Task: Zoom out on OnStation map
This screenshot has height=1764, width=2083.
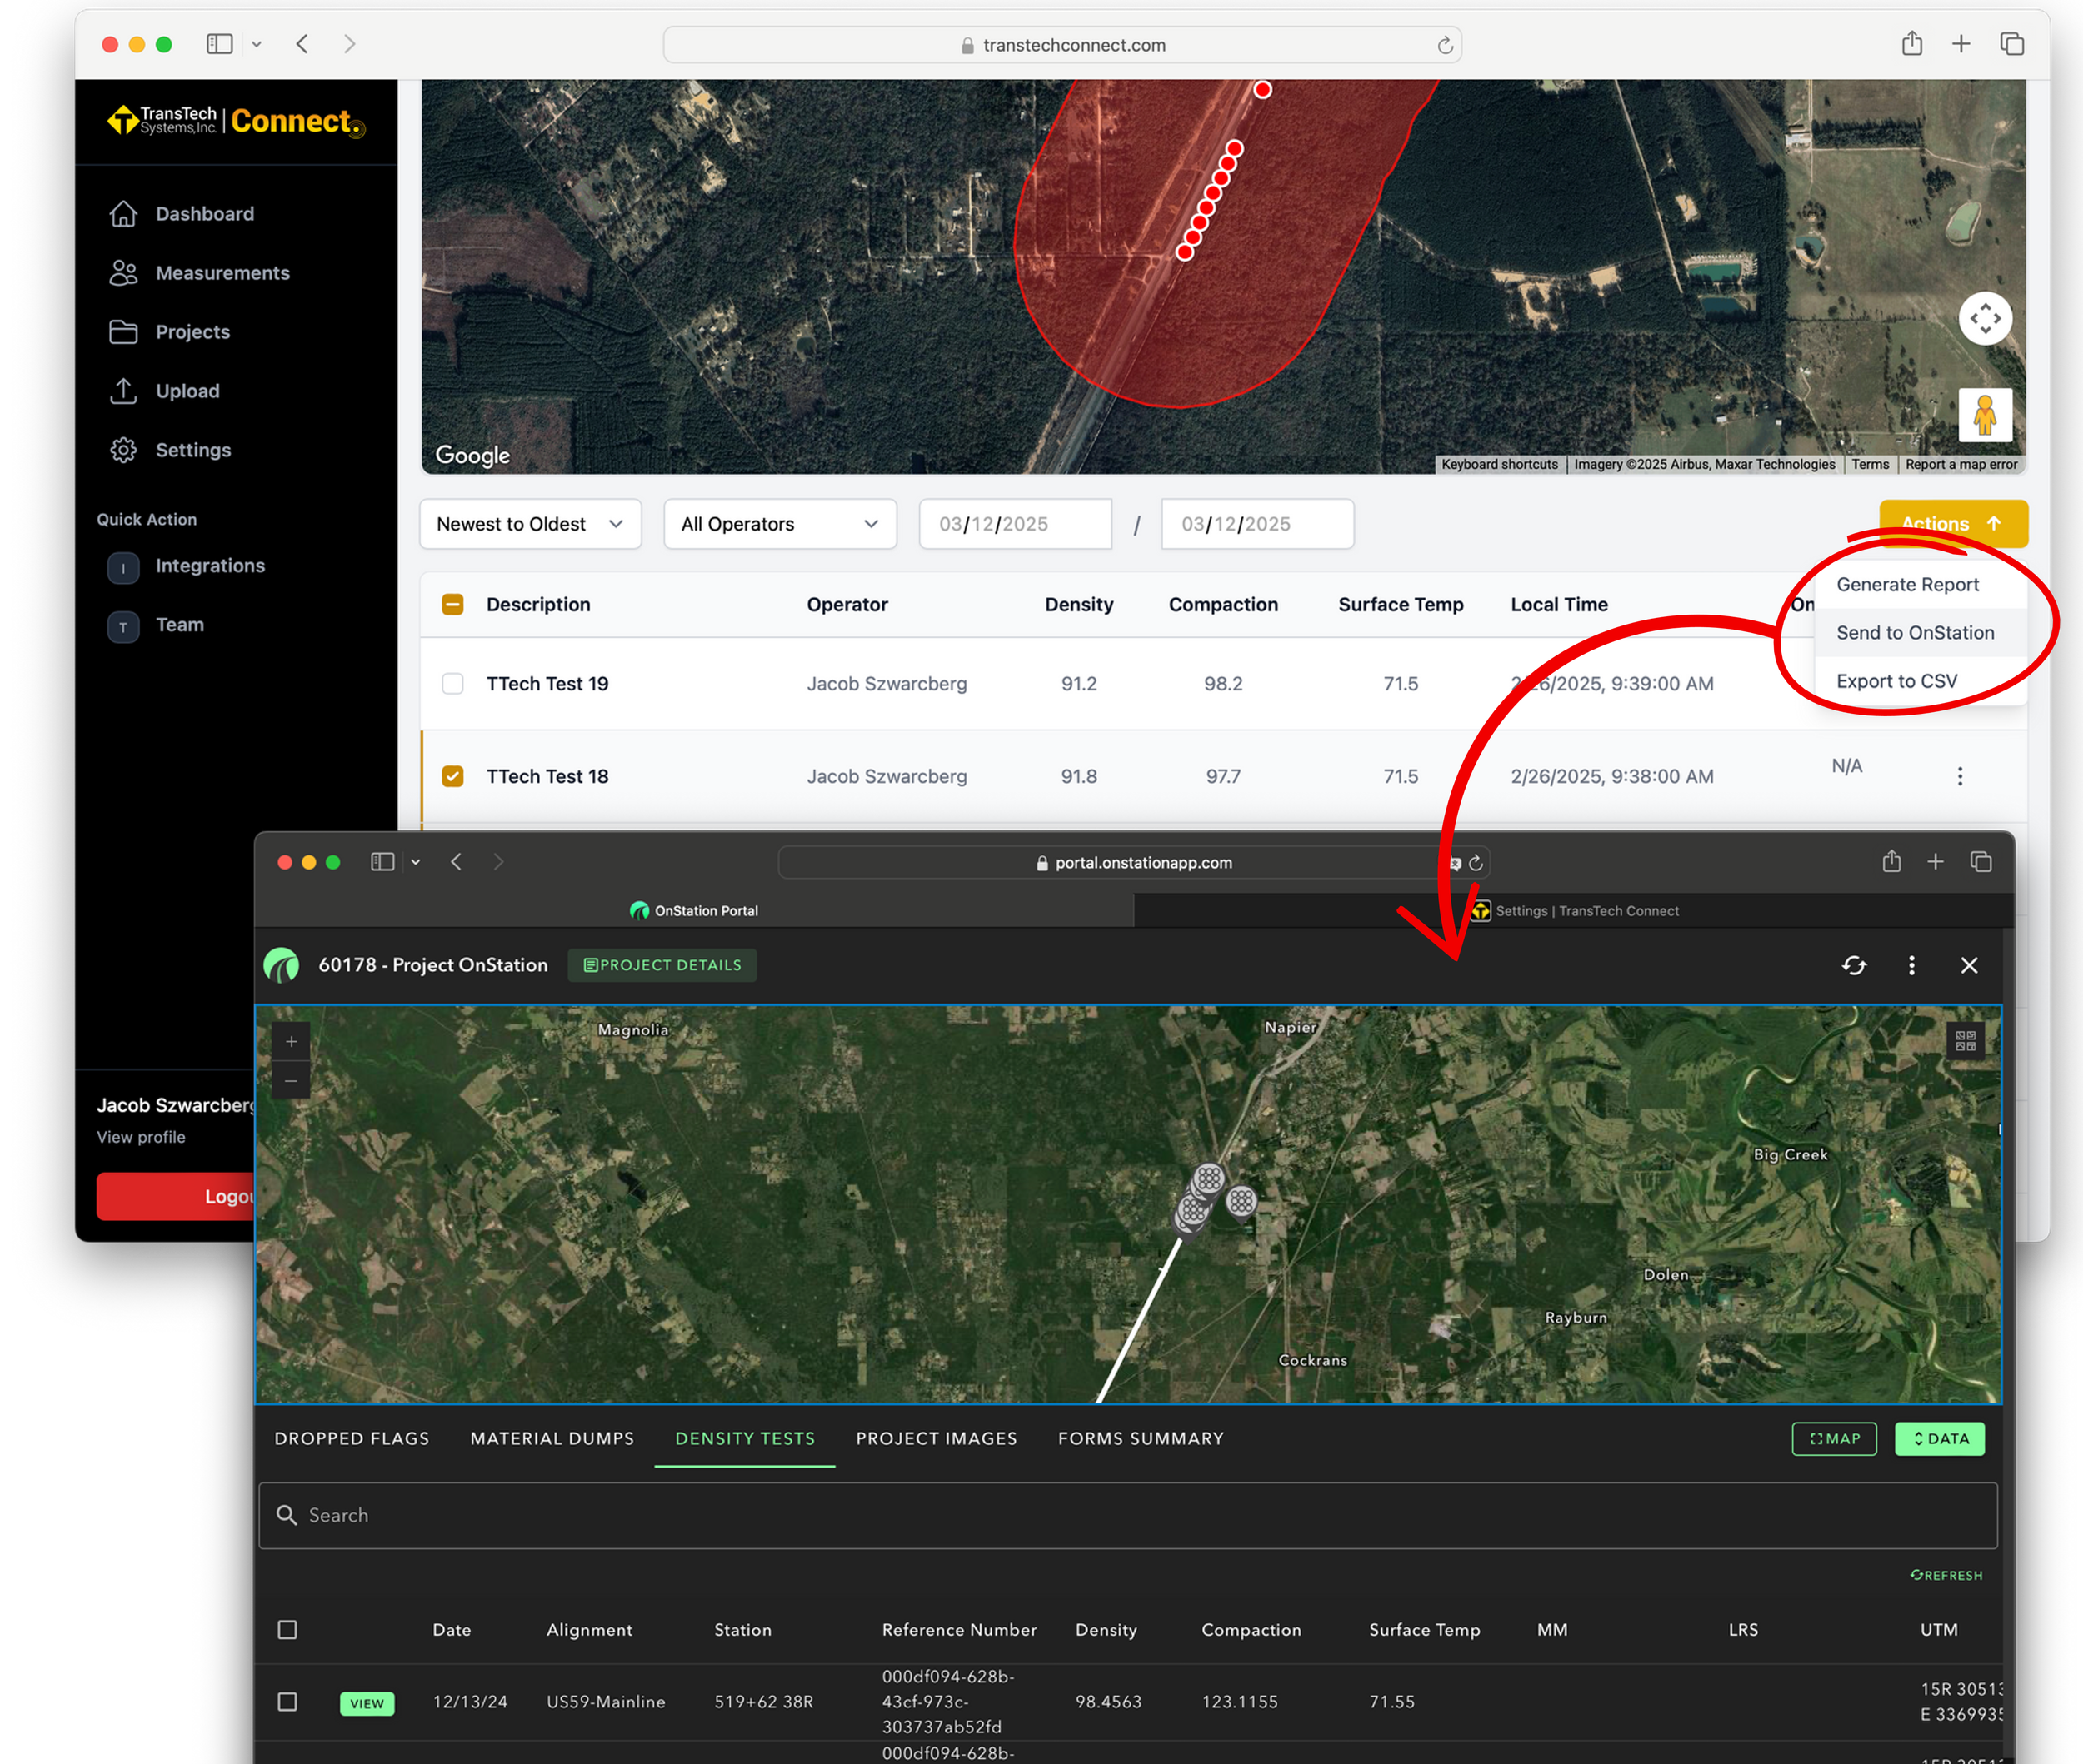Action: pyautogui.click(x=291, y=1080)
